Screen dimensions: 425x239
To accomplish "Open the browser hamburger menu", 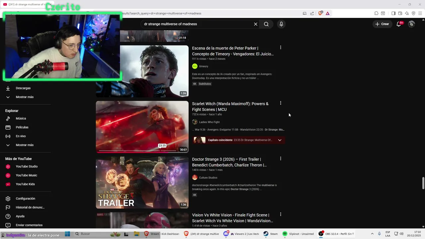I will coord(420,13).
